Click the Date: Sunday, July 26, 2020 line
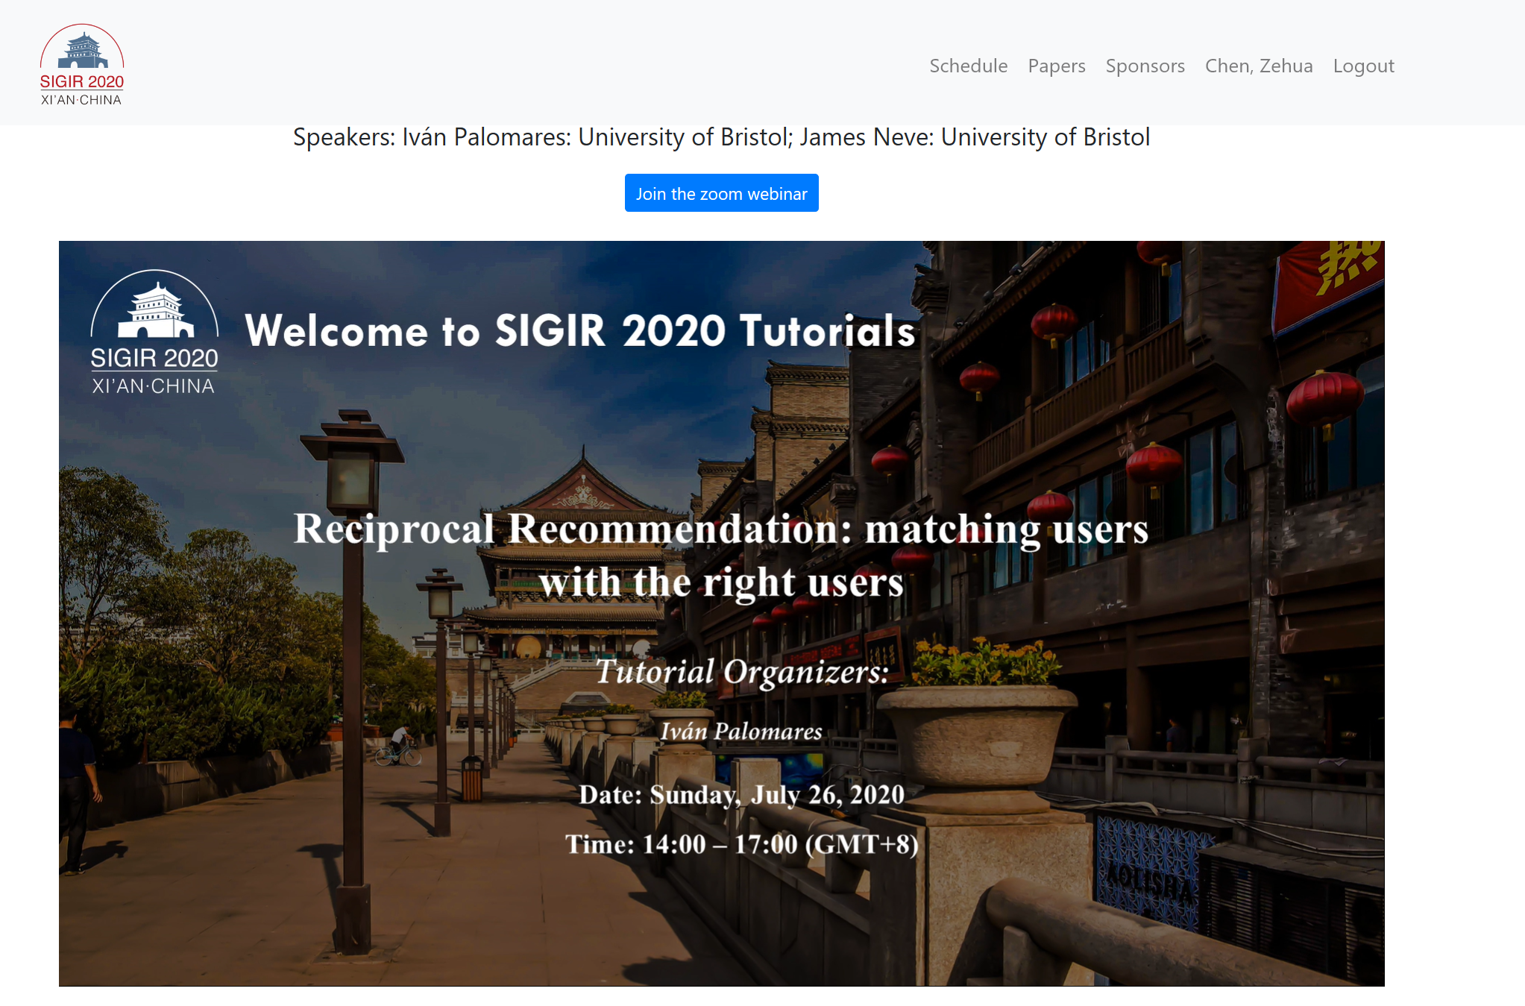 click(741, 794)
